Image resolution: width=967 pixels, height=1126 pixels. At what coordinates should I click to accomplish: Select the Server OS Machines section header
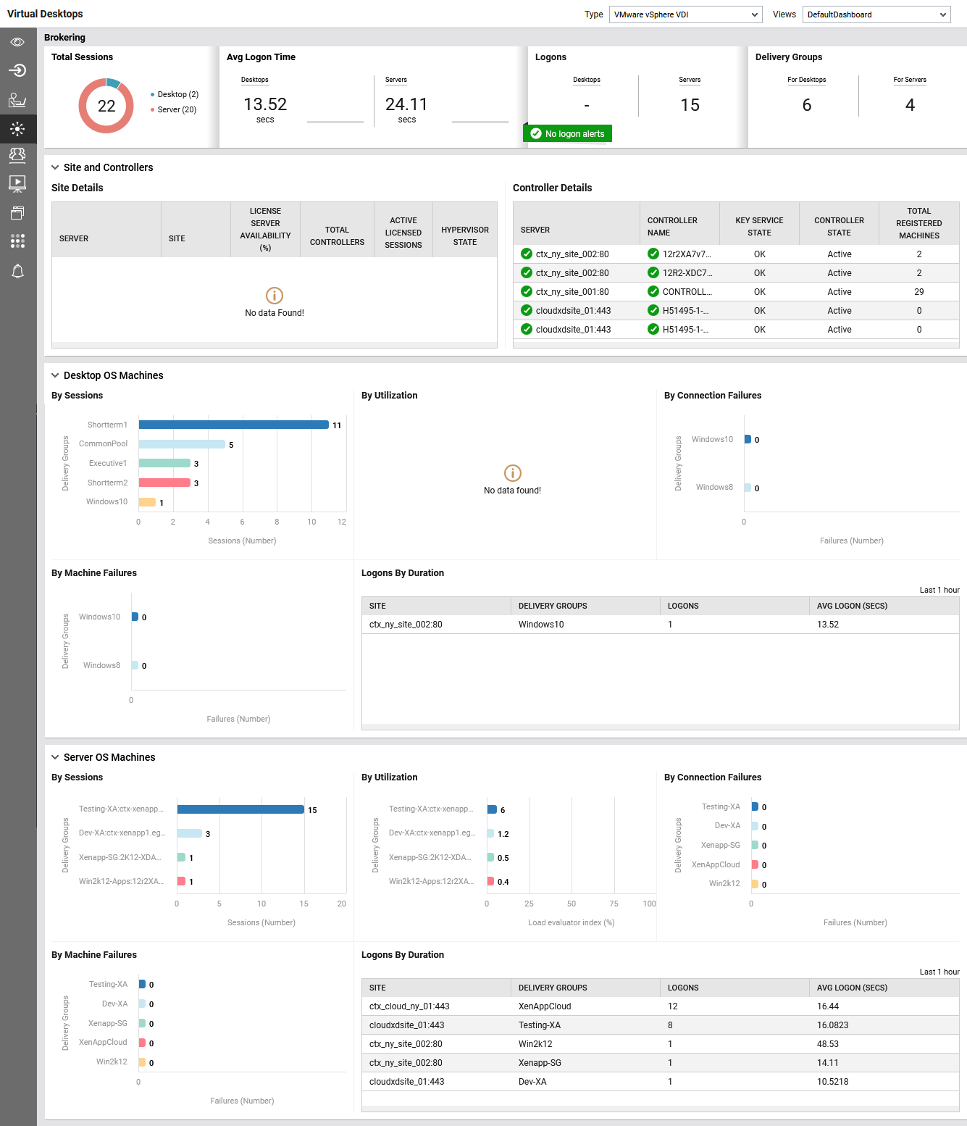(109, 757)
